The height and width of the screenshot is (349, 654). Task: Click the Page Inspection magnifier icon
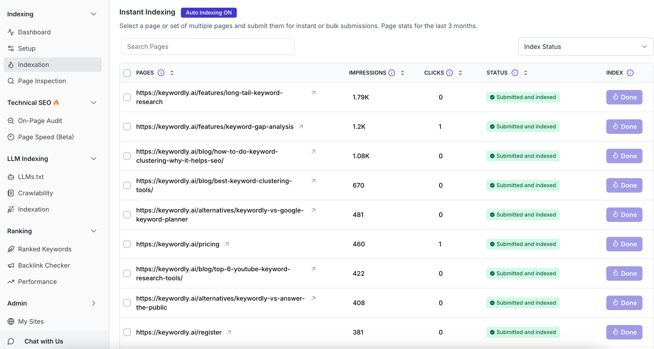tap(11, 81)
